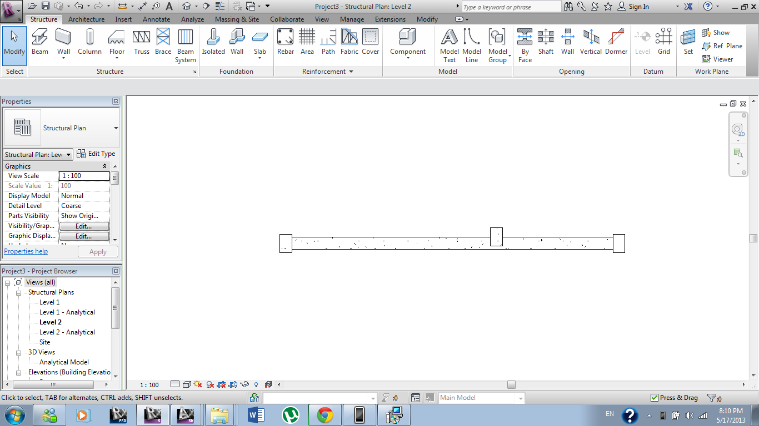Select the Rebar reinforcement tool
Screen dimensions: 759x426
286,42
